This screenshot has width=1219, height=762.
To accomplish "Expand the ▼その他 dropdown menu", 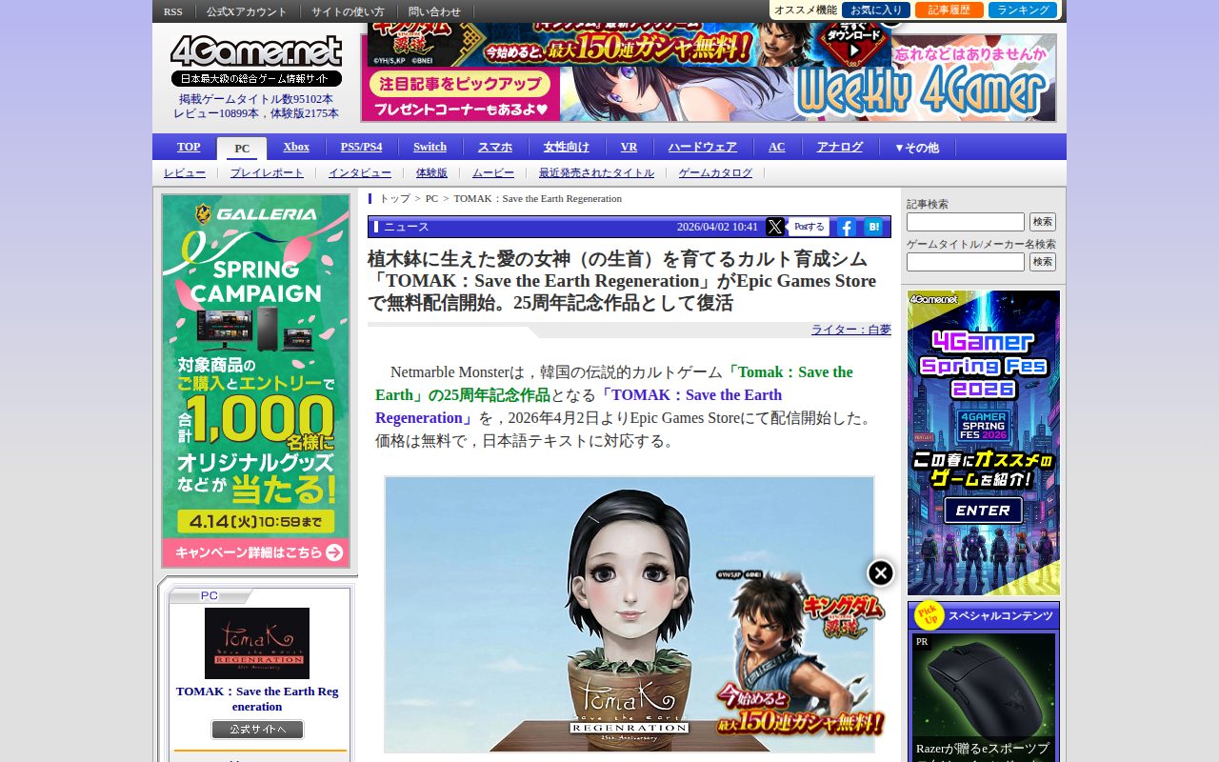I will pyautogui.click(x=916, y=148).
